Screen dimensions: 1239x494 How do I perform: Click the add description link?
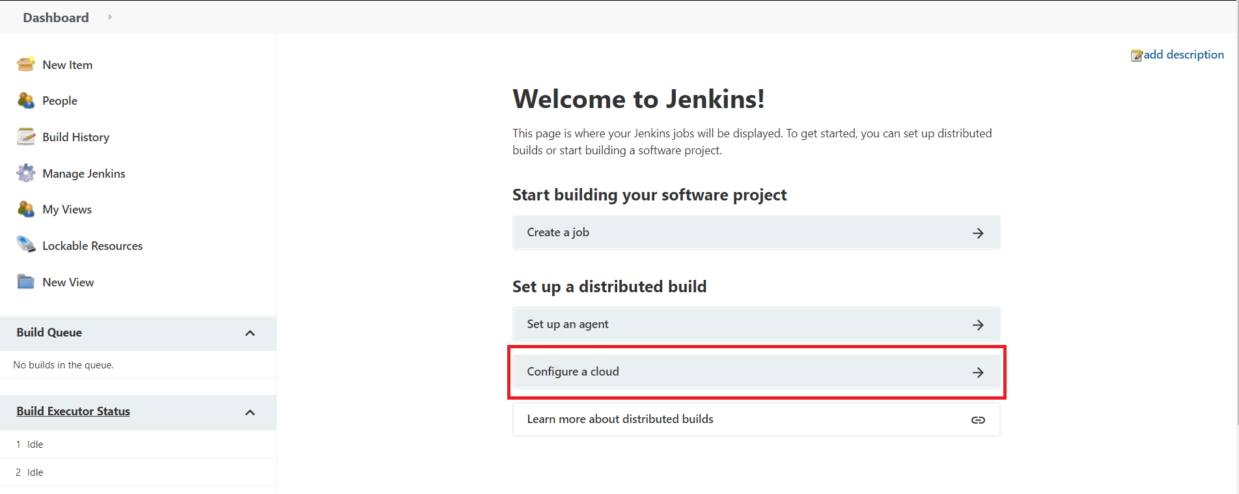tap(1184, 55)
